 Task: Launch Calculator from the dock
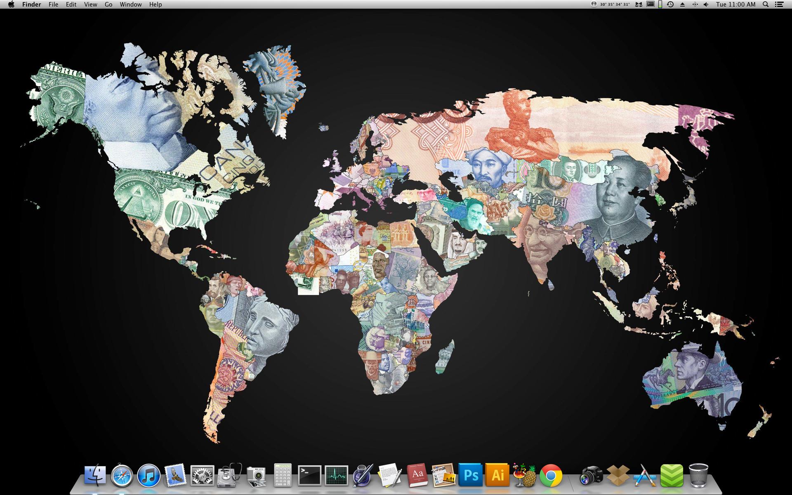pyautogui.click(x=283, y=476)
